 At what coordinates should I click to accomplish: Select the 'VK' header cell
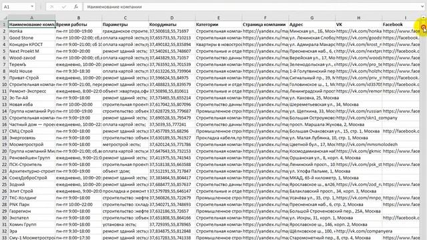click(359, 25)
